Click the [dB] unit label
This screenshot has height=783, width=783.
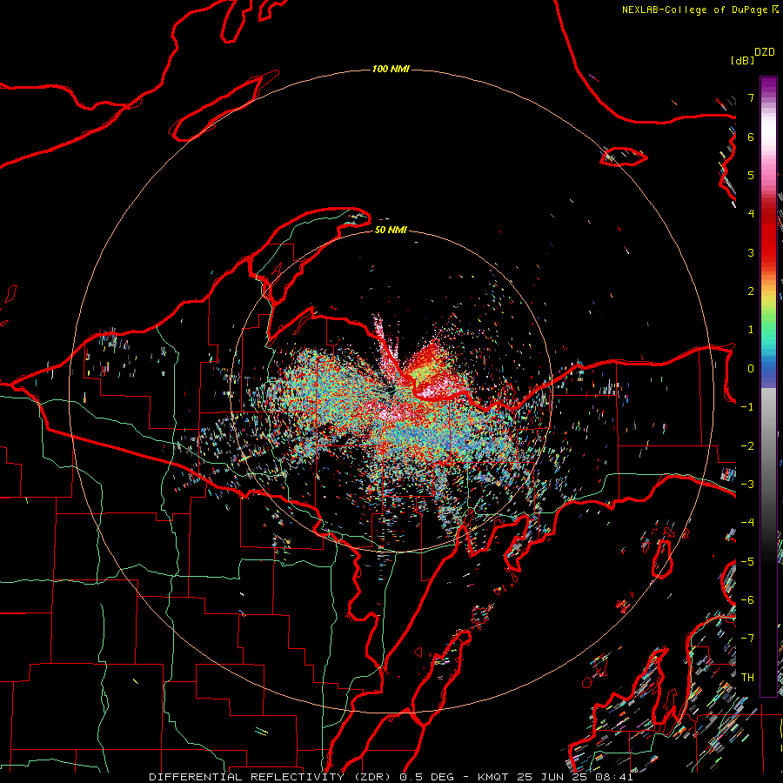742,60
